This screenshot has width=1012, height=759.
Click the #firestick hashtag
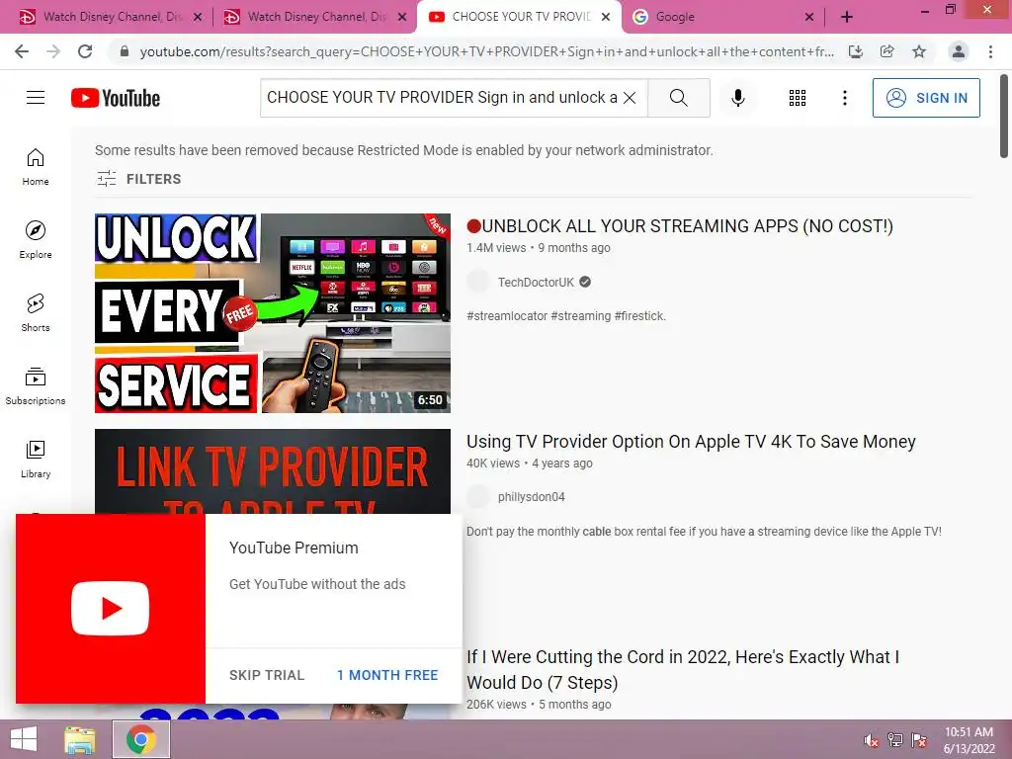(x=639, y=316)
